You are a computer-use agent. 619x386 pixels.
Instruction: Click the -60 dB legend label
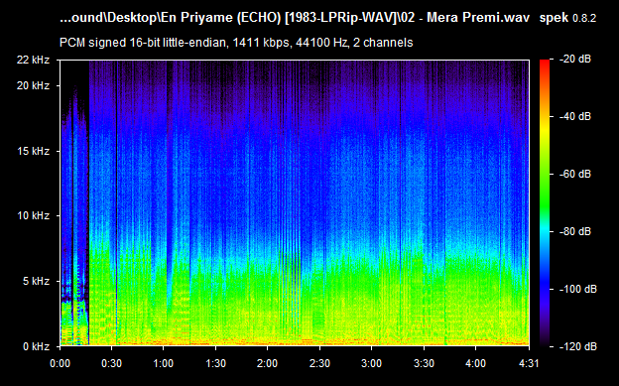[575, 174]
